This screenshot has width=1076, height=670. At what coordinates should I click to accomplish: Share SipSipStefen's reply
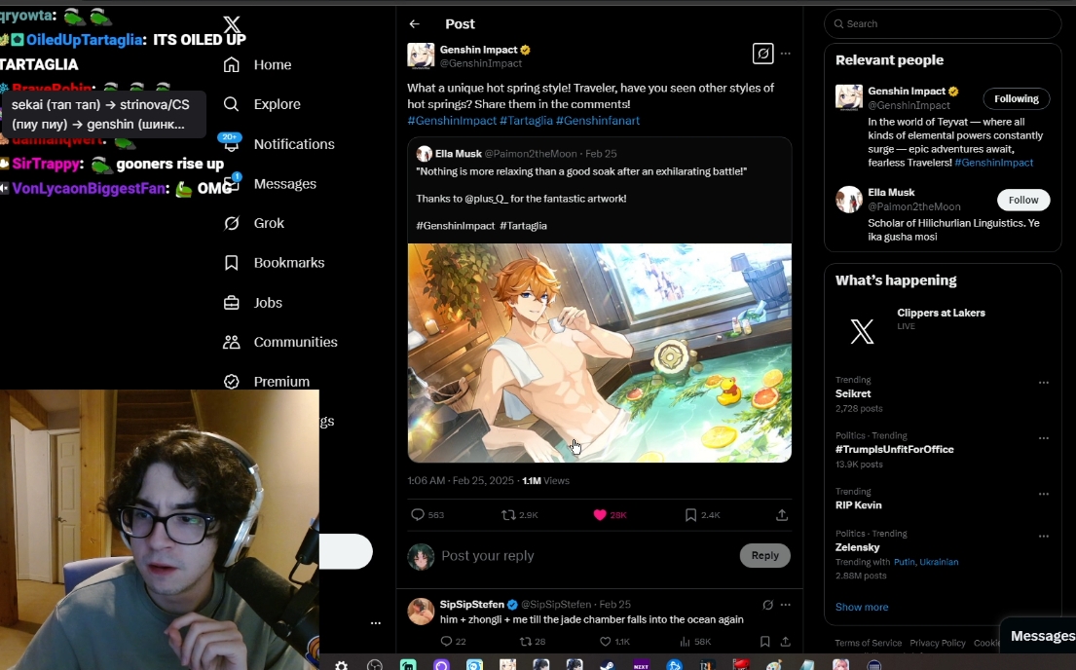(x=786, y=641)
